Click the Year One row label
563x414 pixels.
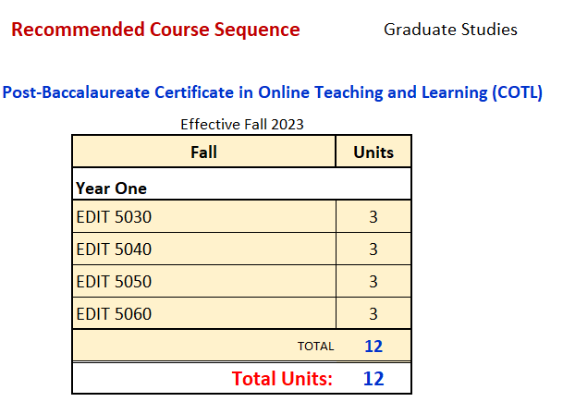click(112, 189)
